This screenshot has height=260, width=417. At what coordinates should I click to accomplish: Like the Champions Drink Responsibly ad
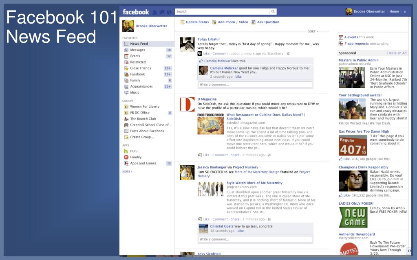tap(346, 195)
